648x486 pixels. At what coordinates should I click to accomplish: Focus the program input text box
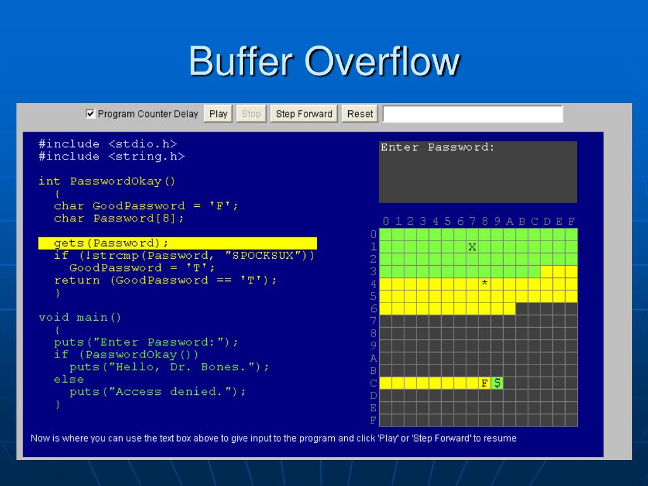pos(472,114)
